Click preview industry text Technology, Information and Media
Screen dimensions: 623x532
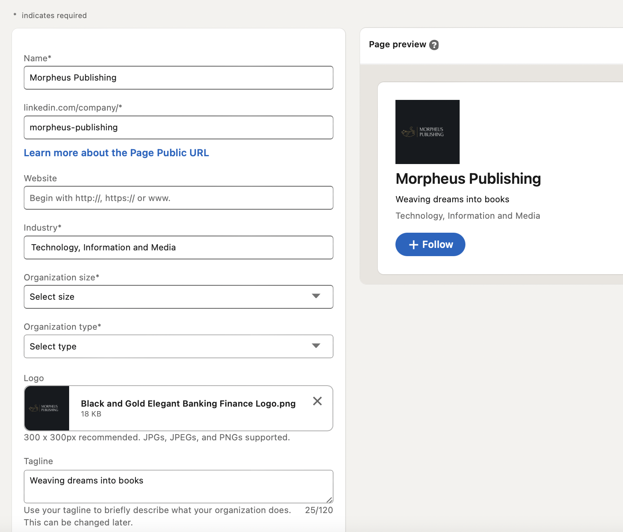pos(468,216)
